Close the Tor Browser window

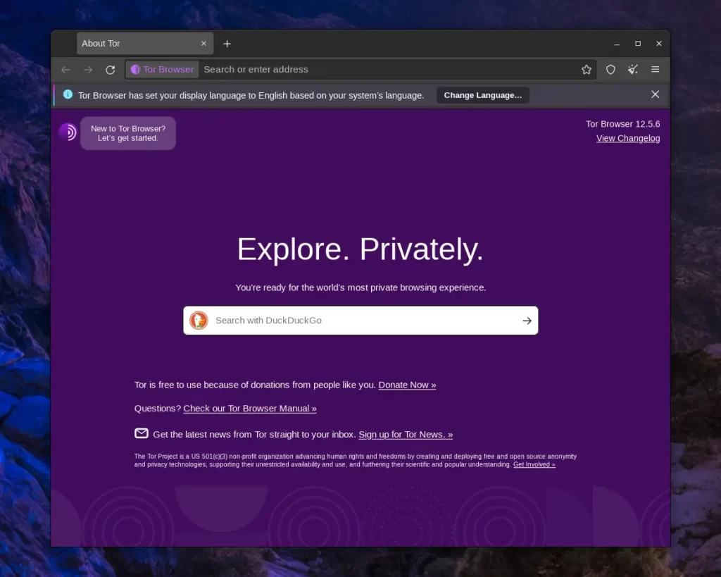[659, 43]
